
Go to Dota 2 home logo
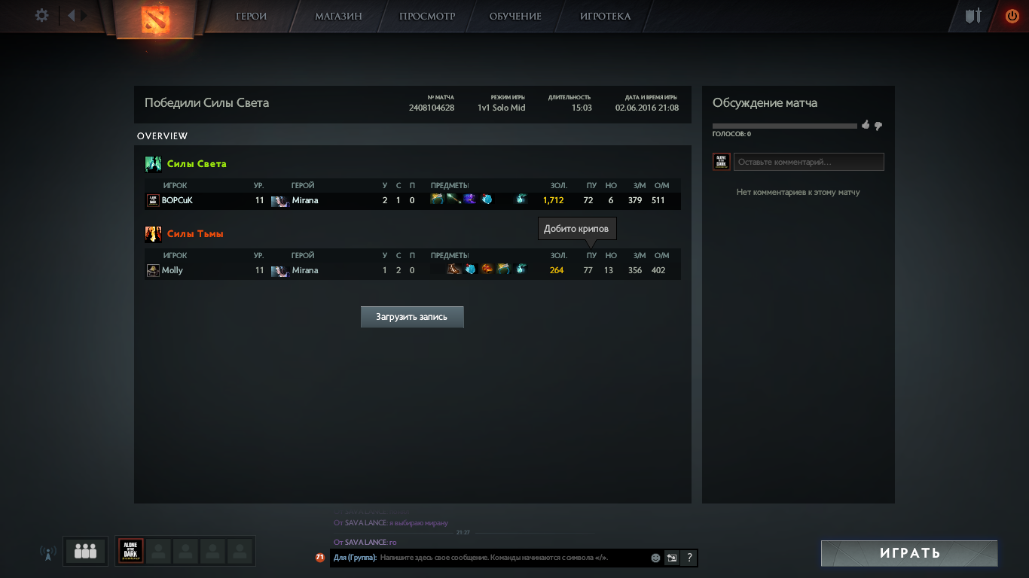[156, 20]
